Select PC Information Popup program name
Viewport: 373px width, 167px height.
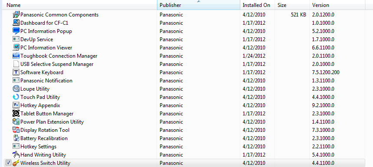[x=46, y=31]
